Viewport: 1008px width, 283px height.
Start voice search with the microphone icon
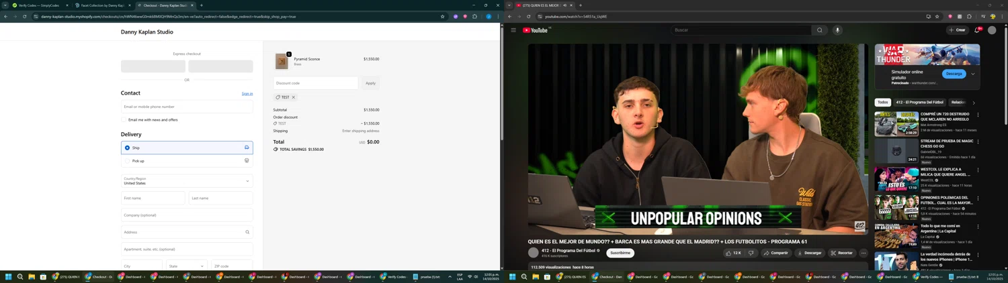point(837,30)
